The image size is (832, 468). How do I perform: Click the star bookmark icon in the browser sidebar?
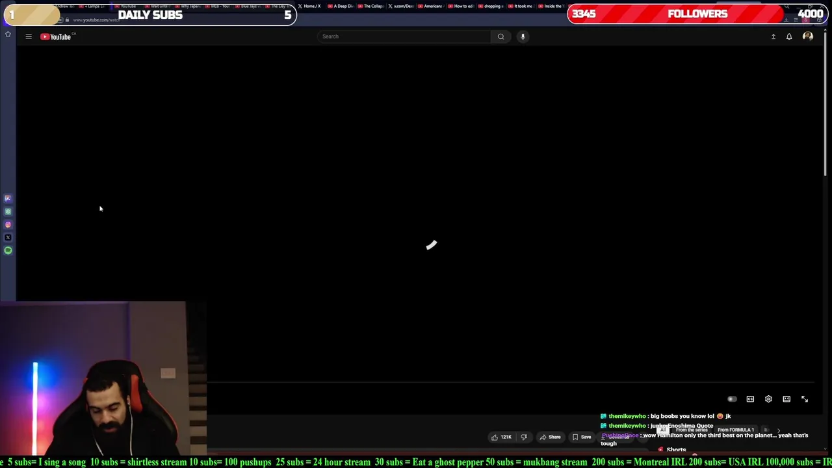coord(8,34)
